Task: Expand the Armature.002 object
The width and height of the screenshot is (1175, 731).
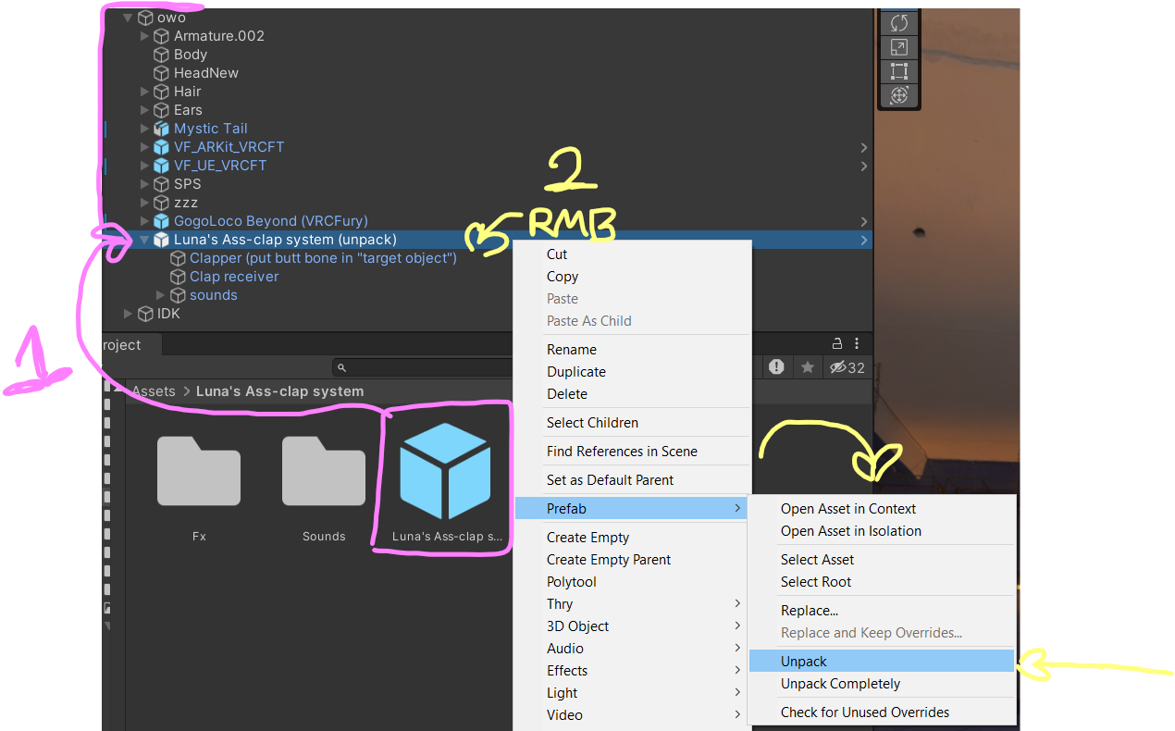Action: pos(144,36)
